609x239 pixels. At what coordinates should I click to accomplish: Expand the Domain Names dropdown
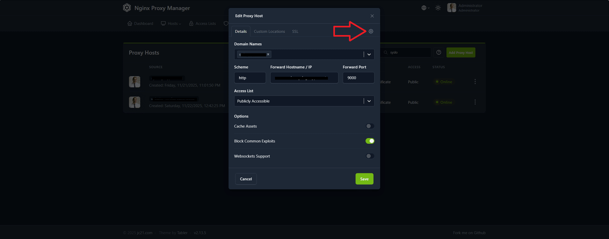[369, 54]
